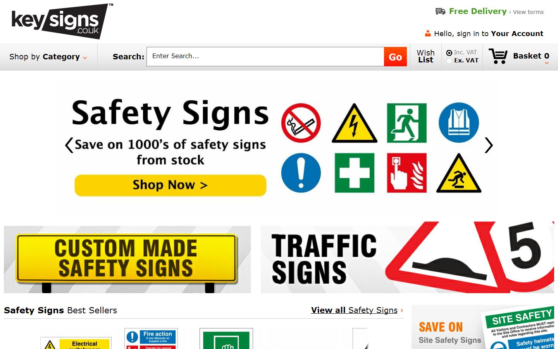
Task: Select the Inc. VAT radio button
Action: pyautogui.click(x=449, y=53)
